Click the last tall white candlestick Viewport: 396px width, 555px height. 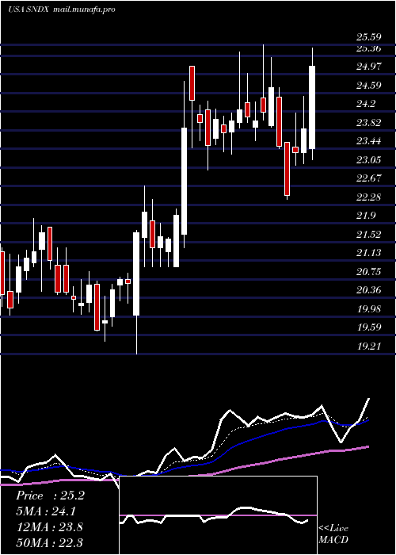(x=312, y=107)
